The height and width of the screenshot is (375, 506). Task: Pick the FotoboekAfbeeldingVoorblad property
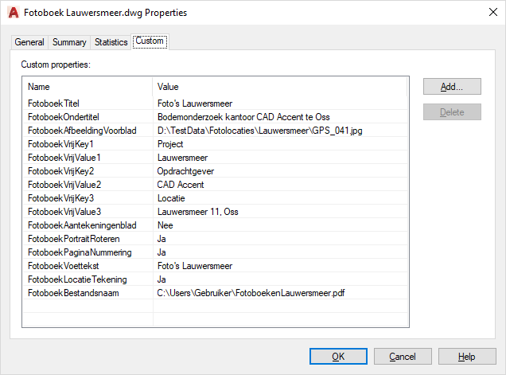point(82,131)
